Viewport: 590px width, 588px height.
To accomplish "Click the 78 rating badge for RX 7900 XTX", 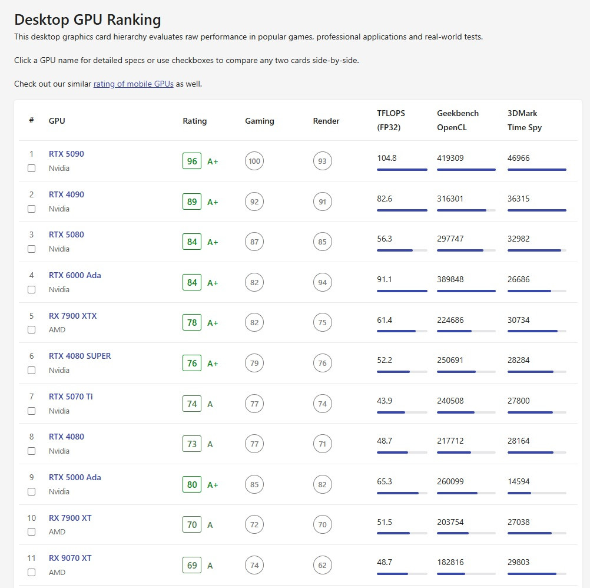I will (192, 323).
